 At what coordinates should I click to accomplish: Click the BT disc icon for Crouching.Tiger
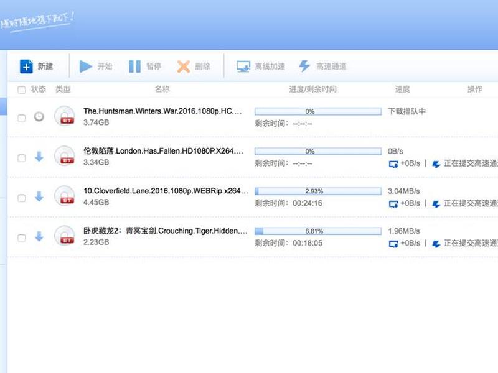click(65, 236)
